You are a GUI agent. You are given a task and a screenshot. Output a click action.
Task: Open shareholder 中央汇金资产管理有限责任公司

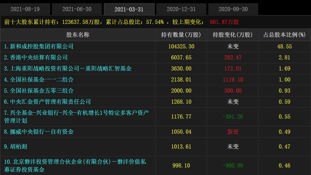click(x=47, y=102)
